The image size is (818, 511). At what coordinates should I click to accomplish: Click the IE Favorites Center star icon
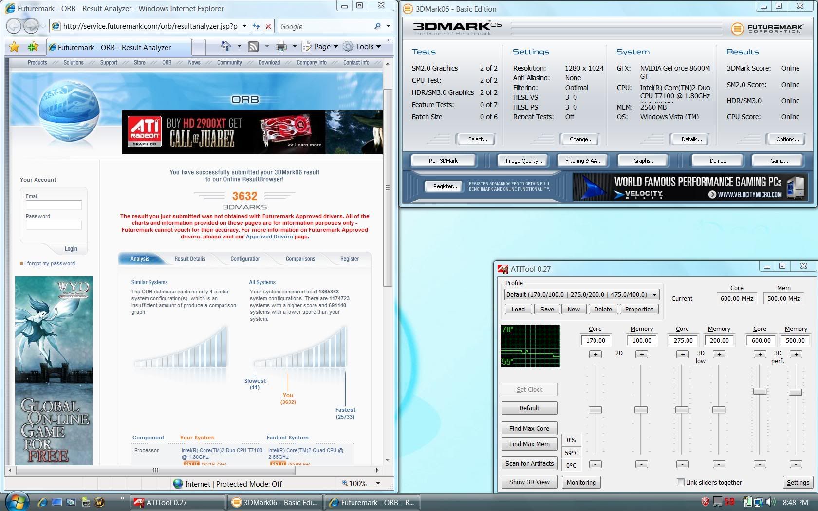click(x=14, y=47)
